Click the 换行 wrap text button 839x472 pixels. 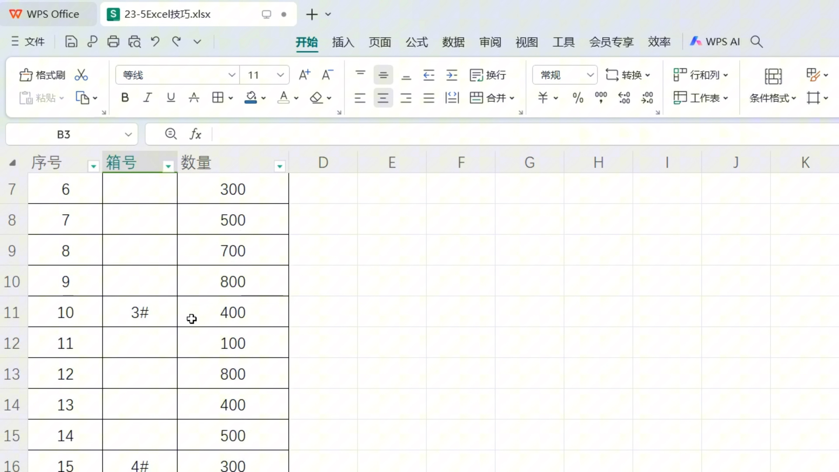[488, 75]
